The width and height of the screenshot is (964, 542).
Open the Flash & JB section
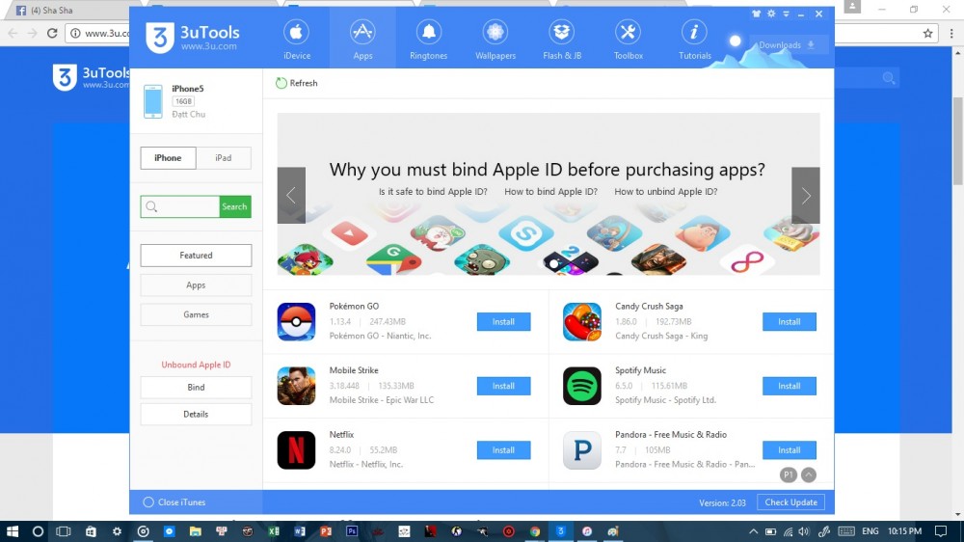point(562,39)
